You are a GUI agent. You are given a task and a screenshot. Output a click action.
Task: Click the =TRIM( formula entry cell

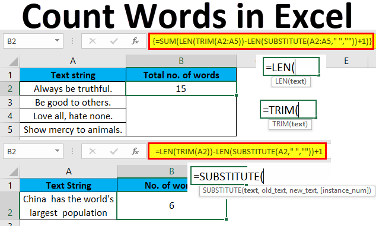click(288, 110)
